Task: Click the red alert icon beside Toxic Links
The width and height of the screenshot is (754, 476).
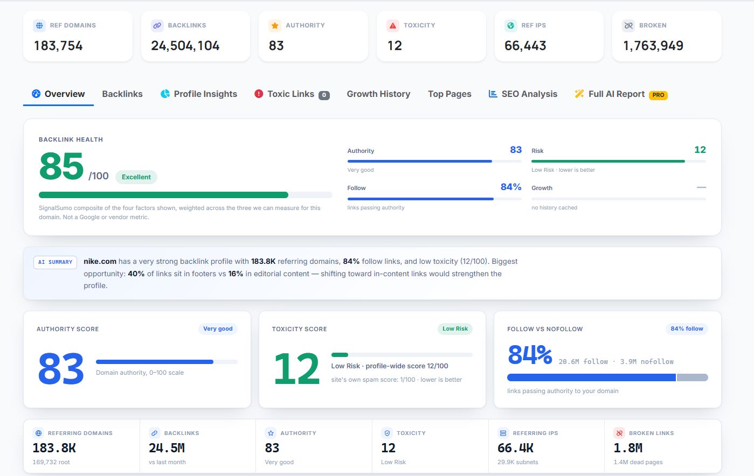Action: point(259,94)
